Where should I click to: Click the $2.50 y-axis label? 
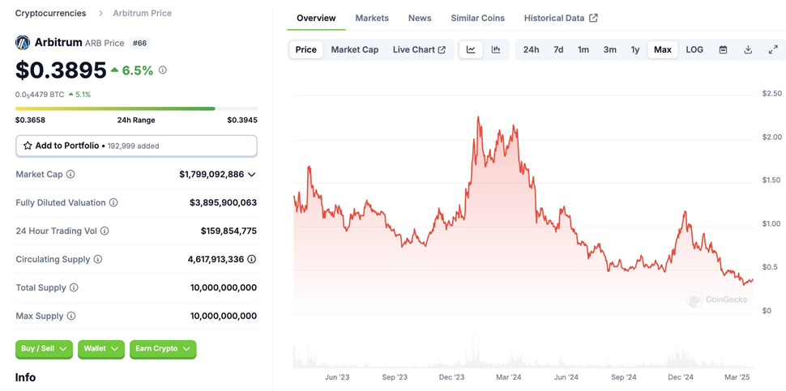click(771, 94)
